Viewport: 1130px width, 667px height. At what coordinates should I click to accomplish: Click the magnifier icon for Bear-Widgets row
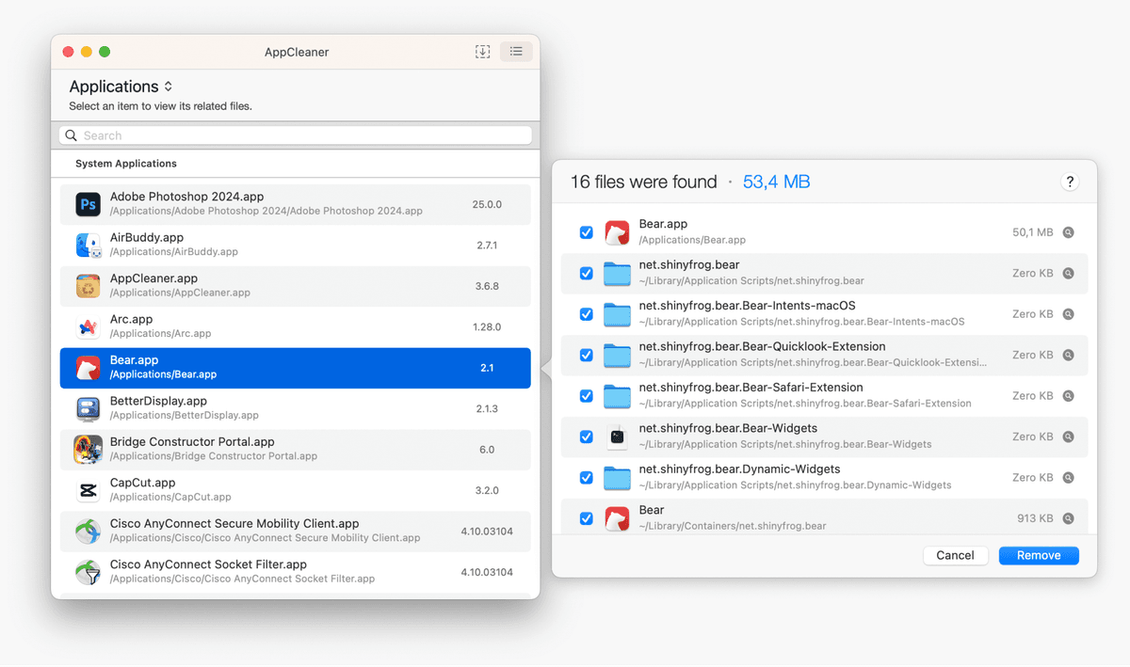1068,437
